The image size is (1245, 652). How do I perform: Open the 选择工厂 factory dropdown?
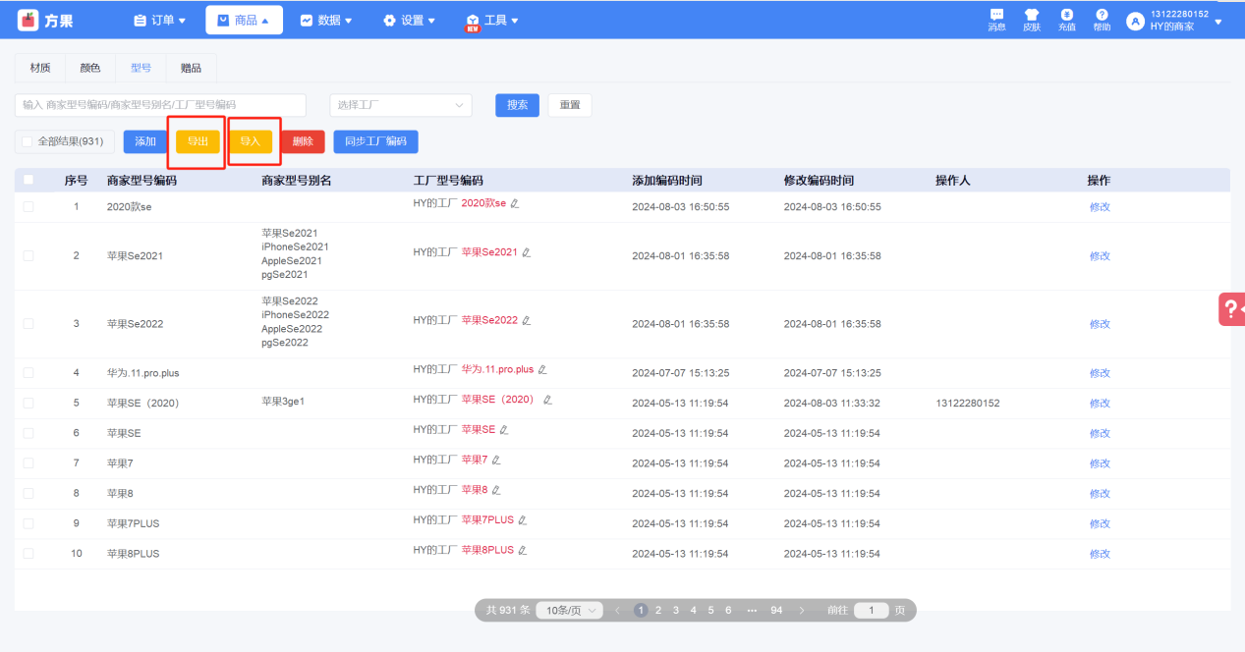click(401, 105)
